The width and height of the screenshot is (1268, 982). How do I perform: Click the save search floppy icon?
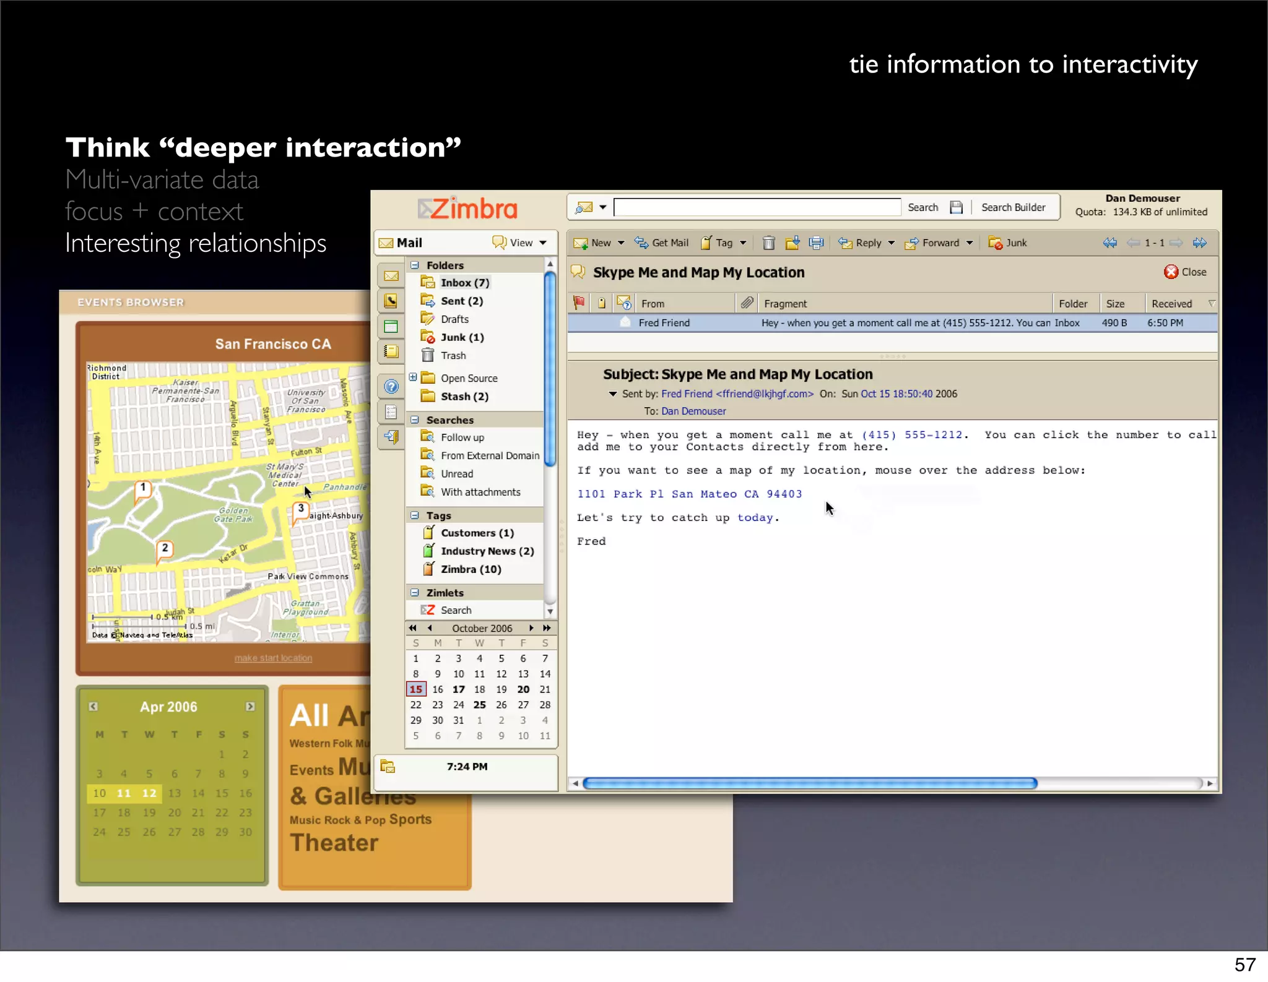(x=957, y=207)
